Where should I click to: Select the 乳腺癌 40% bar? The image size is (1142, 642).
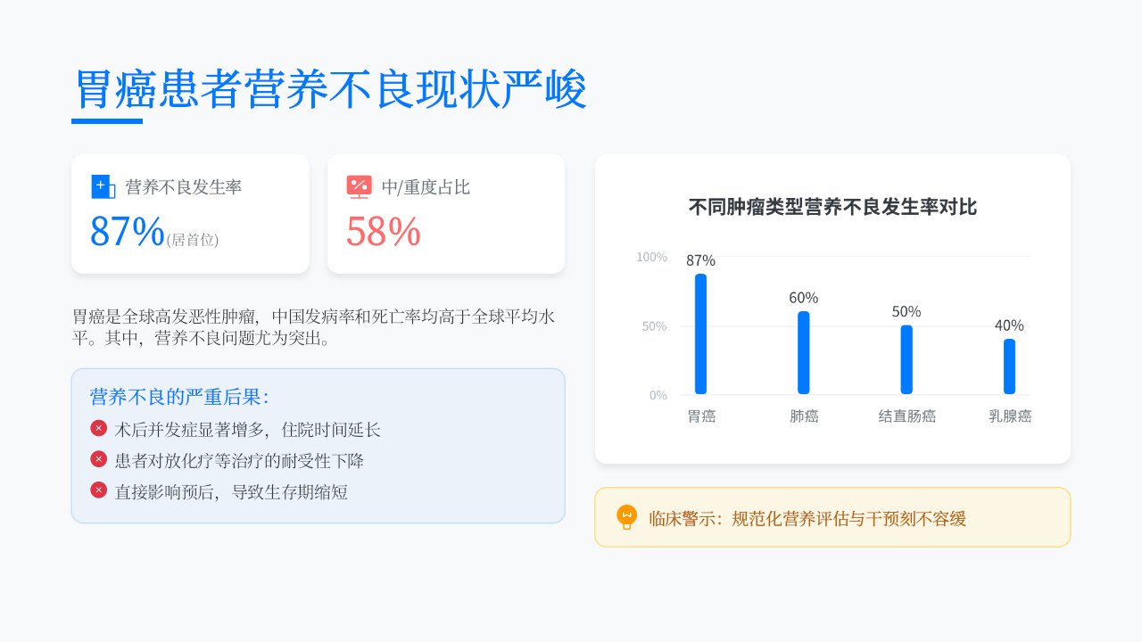1009,366
